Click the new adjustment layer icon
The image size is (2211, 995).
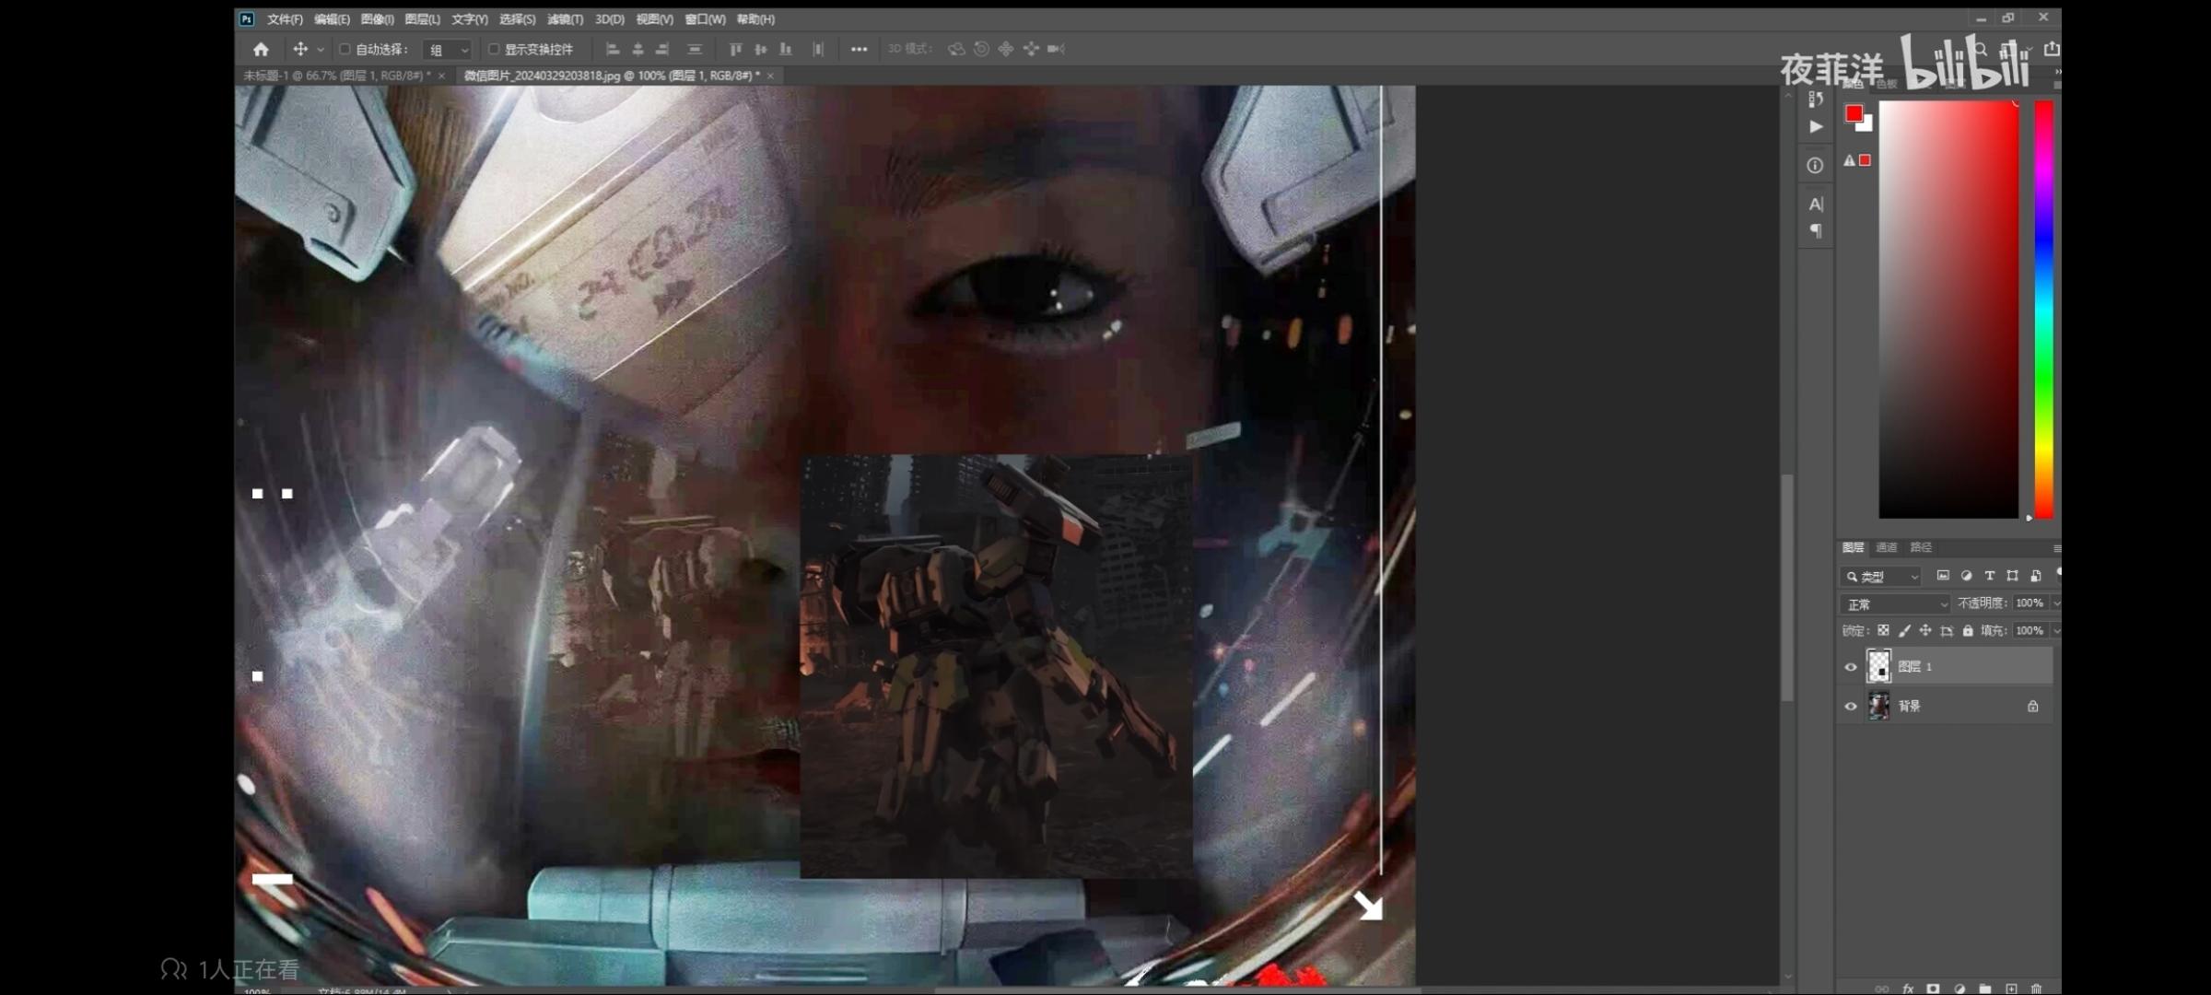(x=1959, y=989)
